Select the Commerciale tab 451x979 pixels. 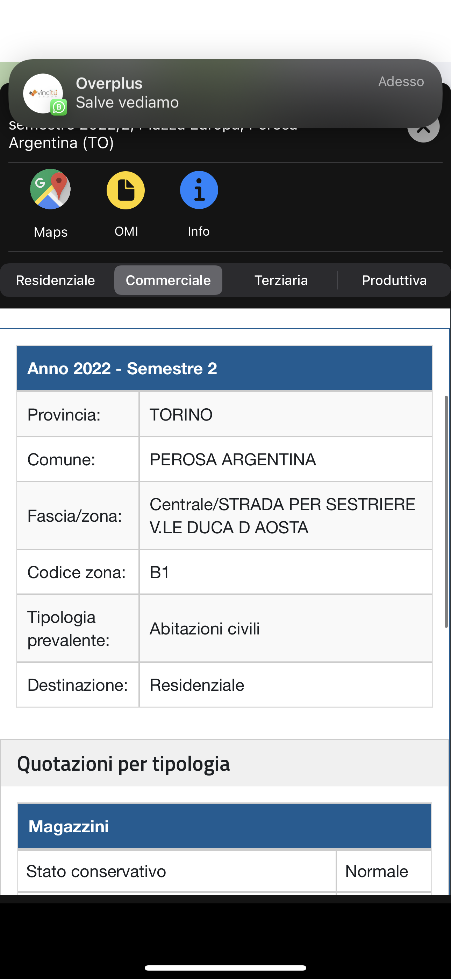(168, 280)
